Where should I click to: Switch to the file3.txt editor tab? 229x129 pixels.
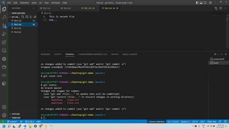(x=47, y=8)
